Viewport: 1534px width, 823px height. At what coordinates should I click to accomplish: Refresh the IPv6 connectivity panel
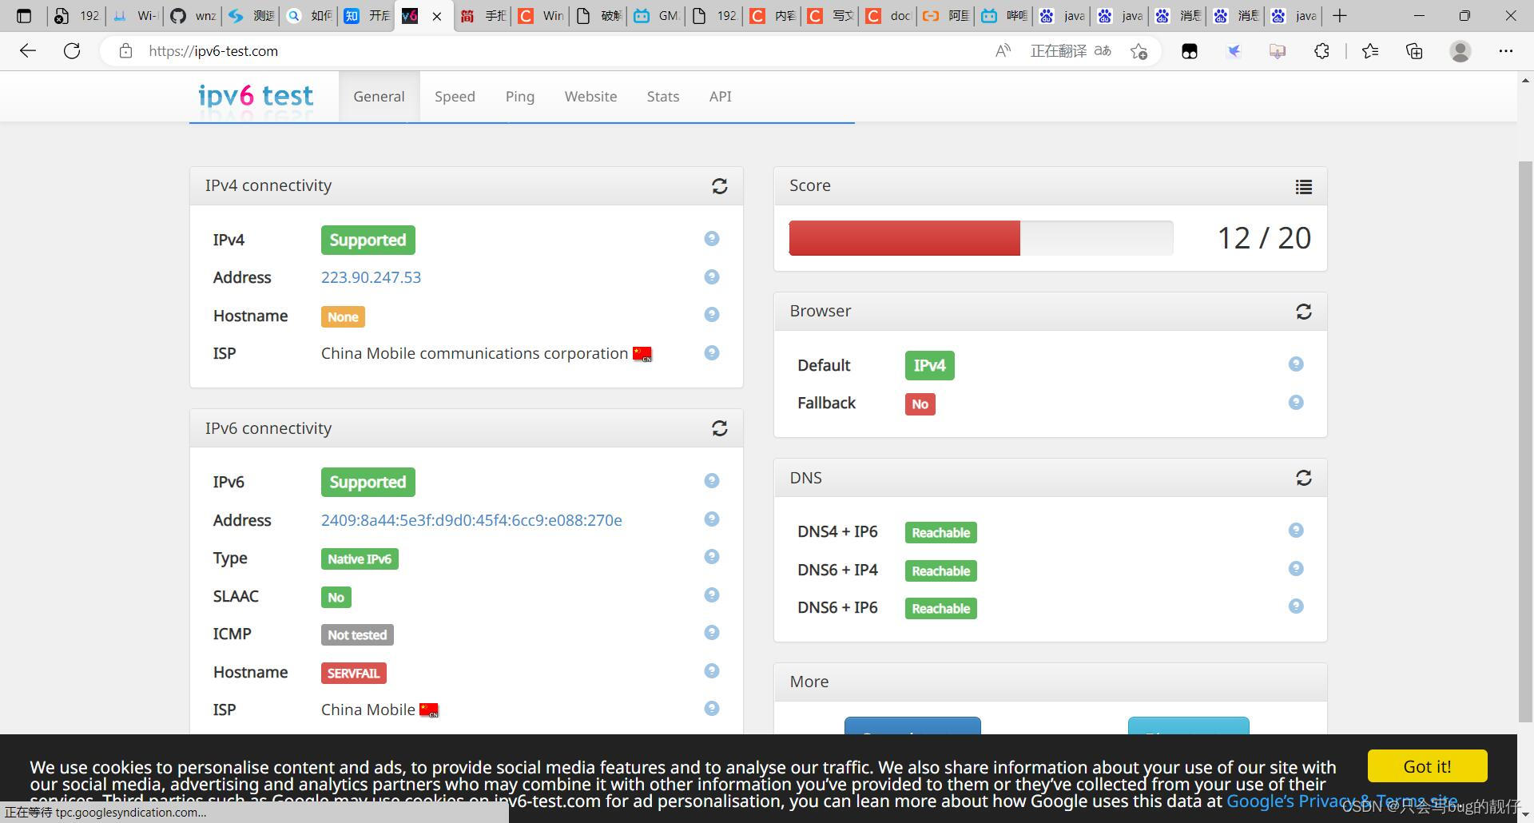pos(720,429)
